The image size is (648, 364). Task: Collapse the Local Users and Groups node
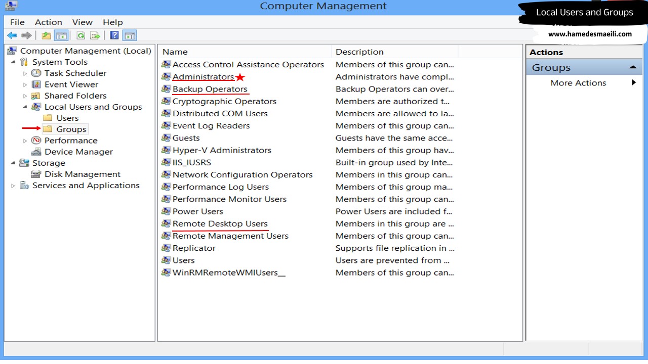click(25, 107)
